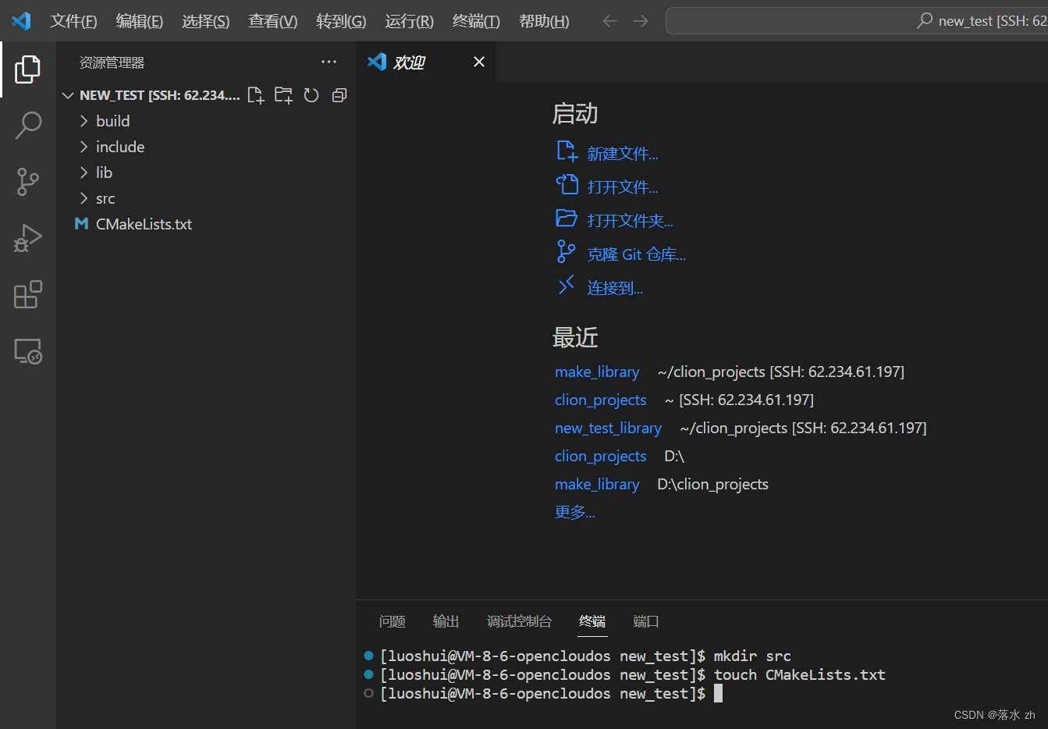Open recent make_library SSH project

coord(597,372)
